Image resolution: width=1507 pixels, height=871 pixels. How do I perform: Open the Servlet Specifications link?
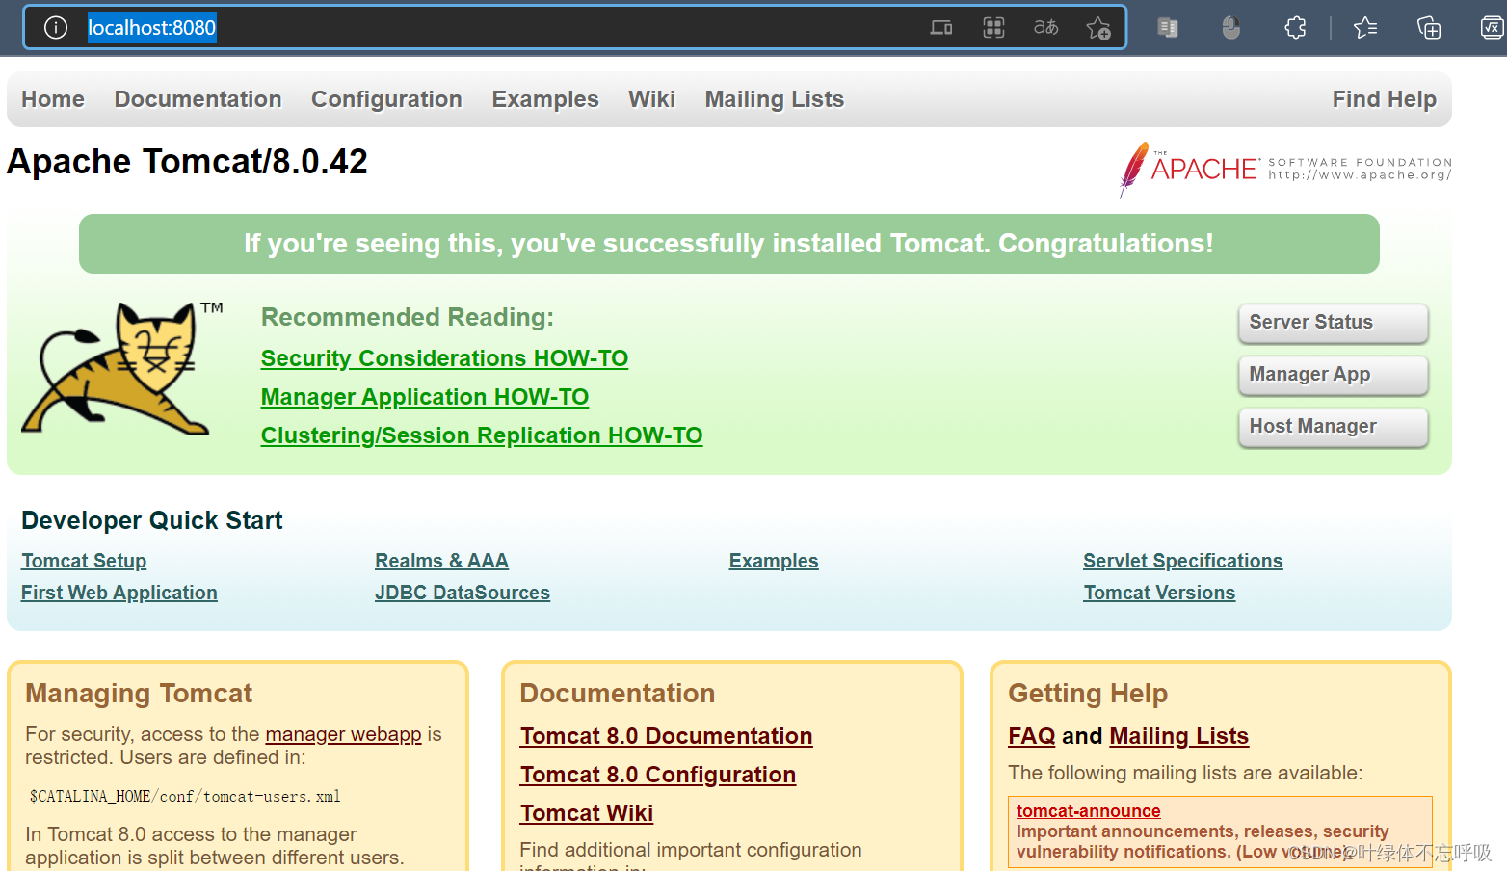point(1182,561)
